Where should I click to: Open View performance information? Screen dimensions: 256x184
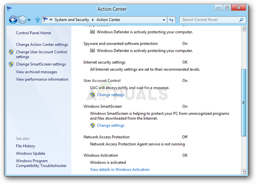click(x=42, y=79)
